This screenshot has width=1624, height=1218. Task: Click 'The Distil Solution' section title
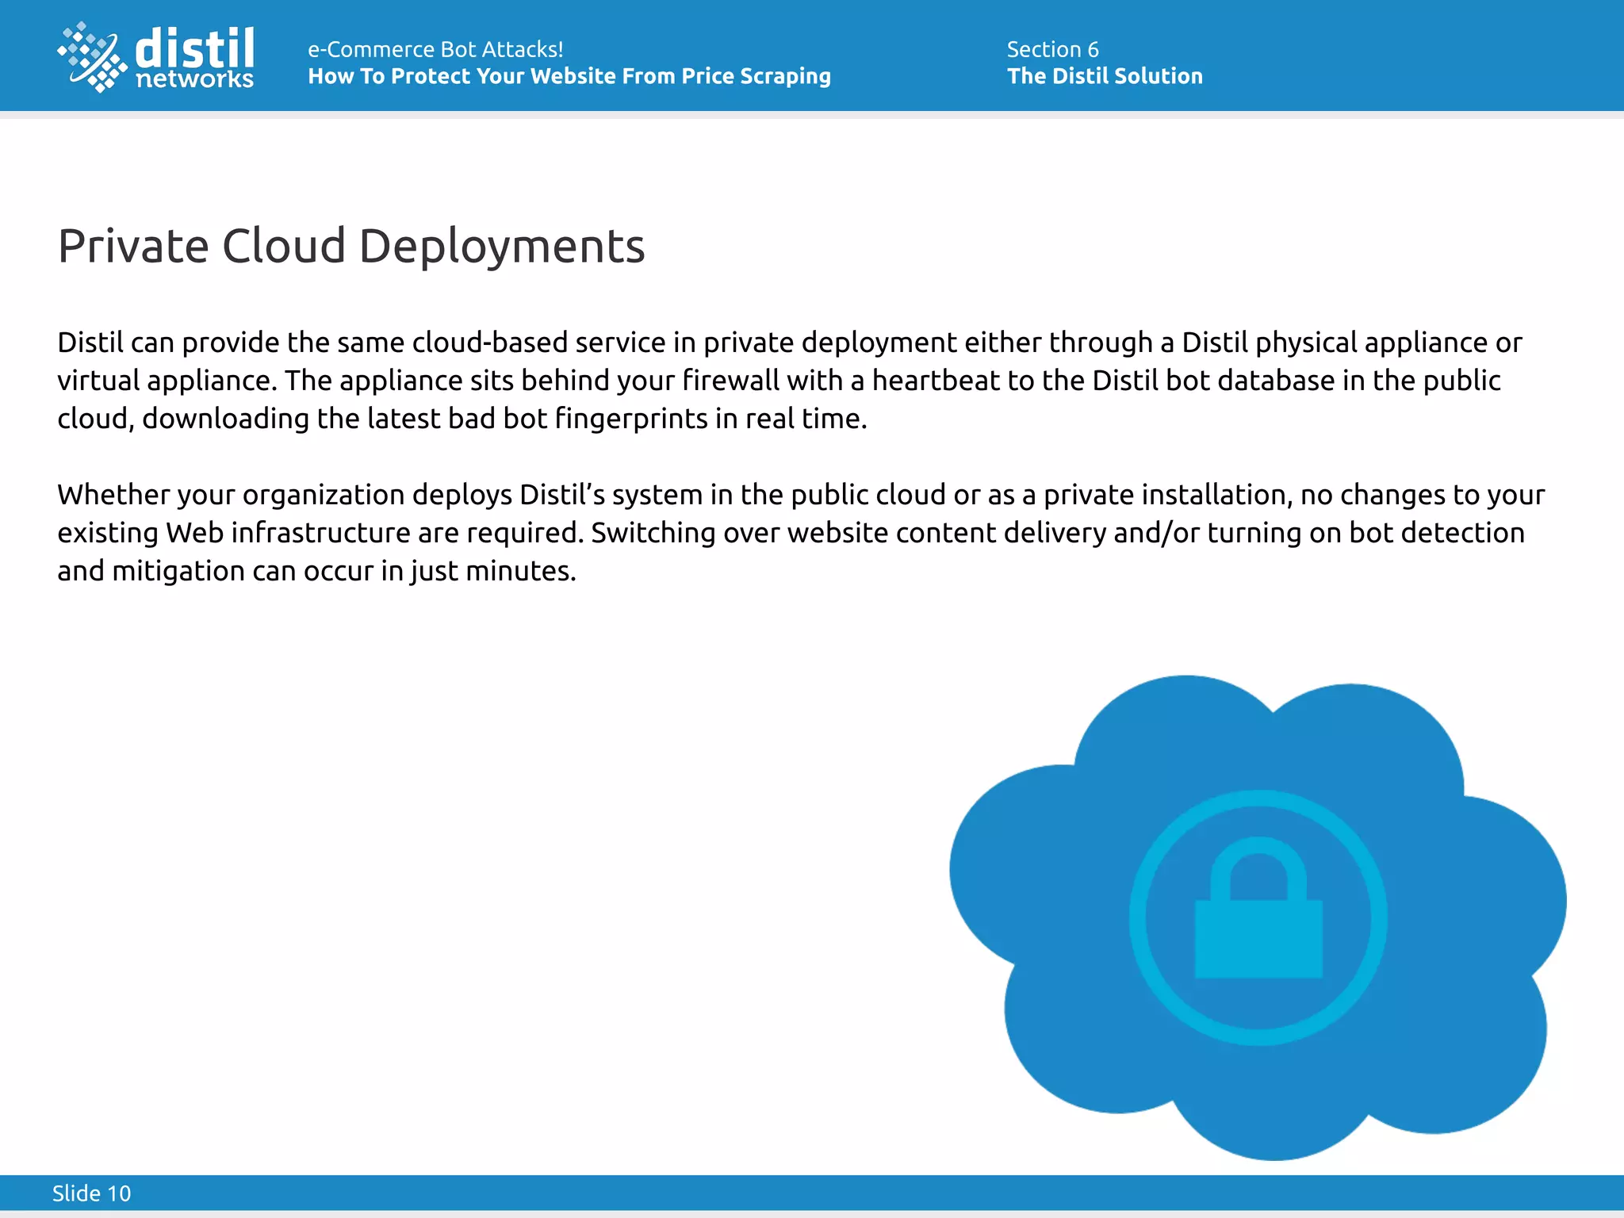pos(1105,76)
